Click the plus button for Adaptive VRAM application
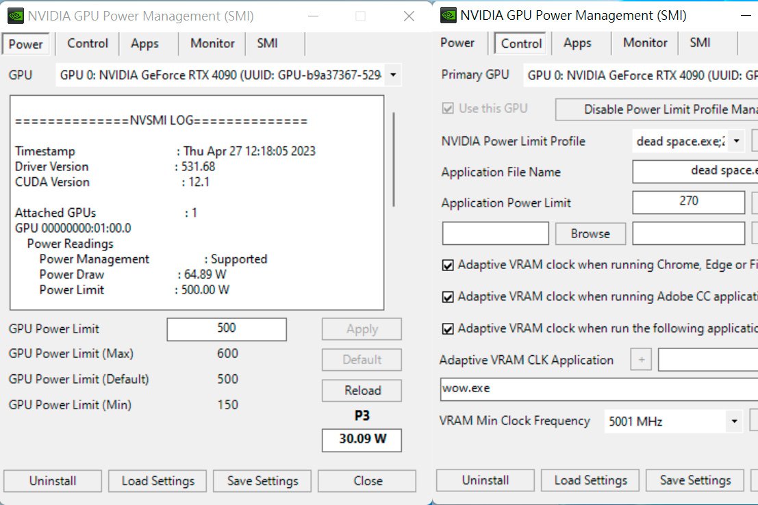Screen dimensions: 758x505 [641, 359]
